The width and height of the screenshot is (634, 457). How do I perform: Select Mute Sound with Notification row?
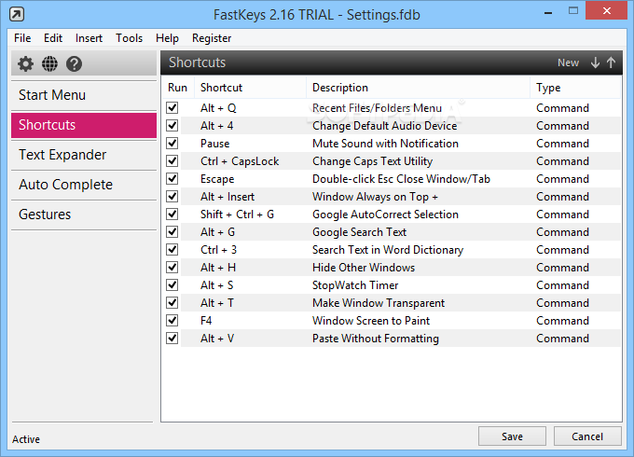[393, 144]
